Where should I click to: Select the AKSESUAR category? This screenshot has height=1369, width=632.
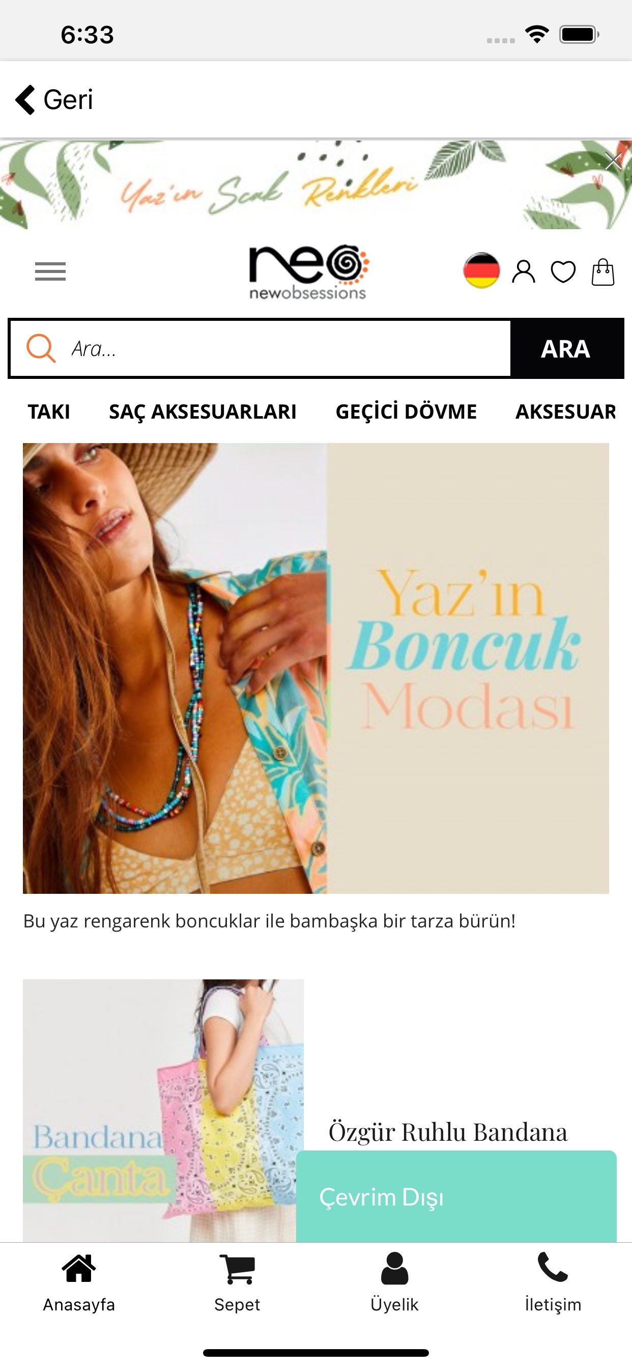pyautogui.click(x=566, y=412)
